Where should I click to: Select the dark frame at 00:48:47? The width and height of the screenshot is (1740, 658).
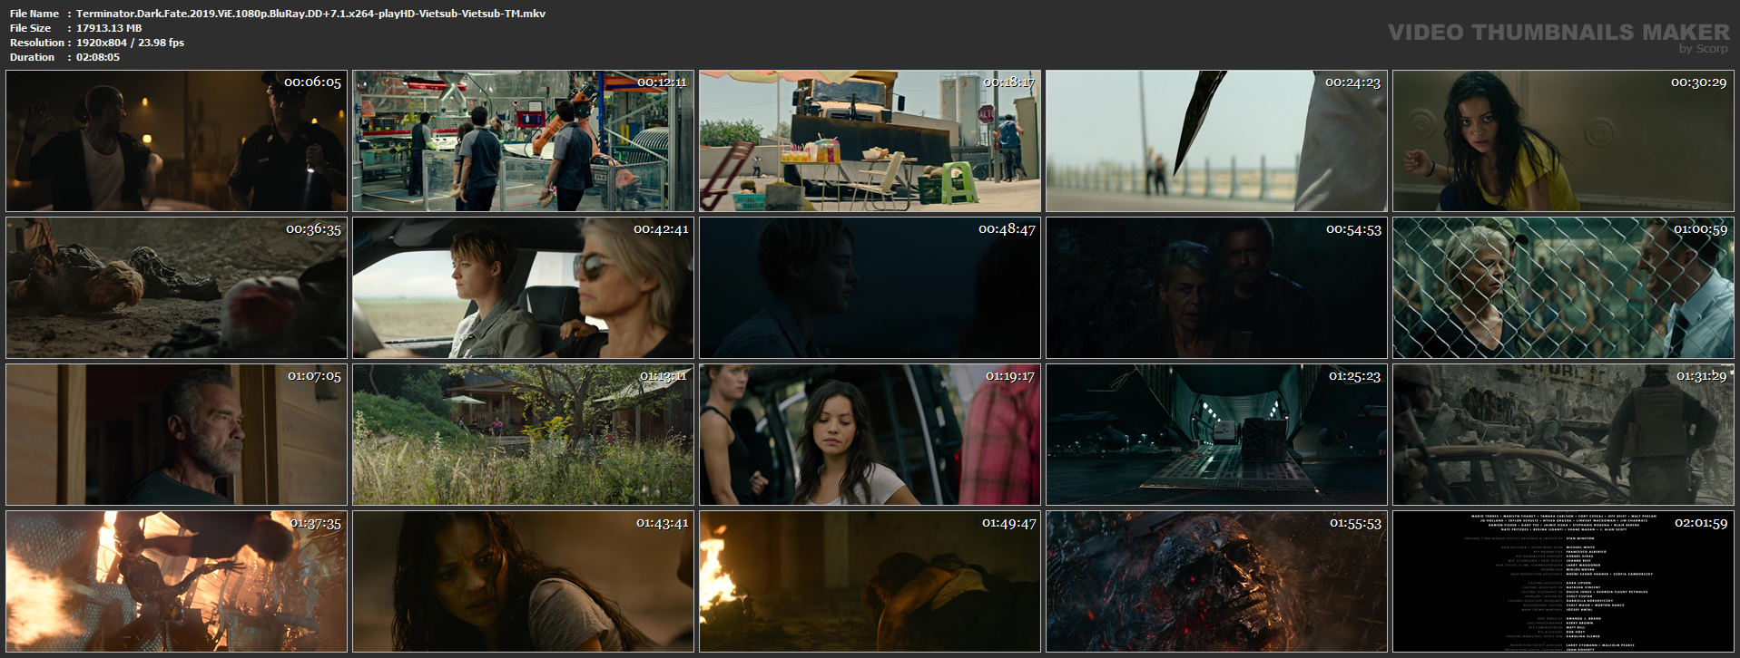tap(870, 288)
